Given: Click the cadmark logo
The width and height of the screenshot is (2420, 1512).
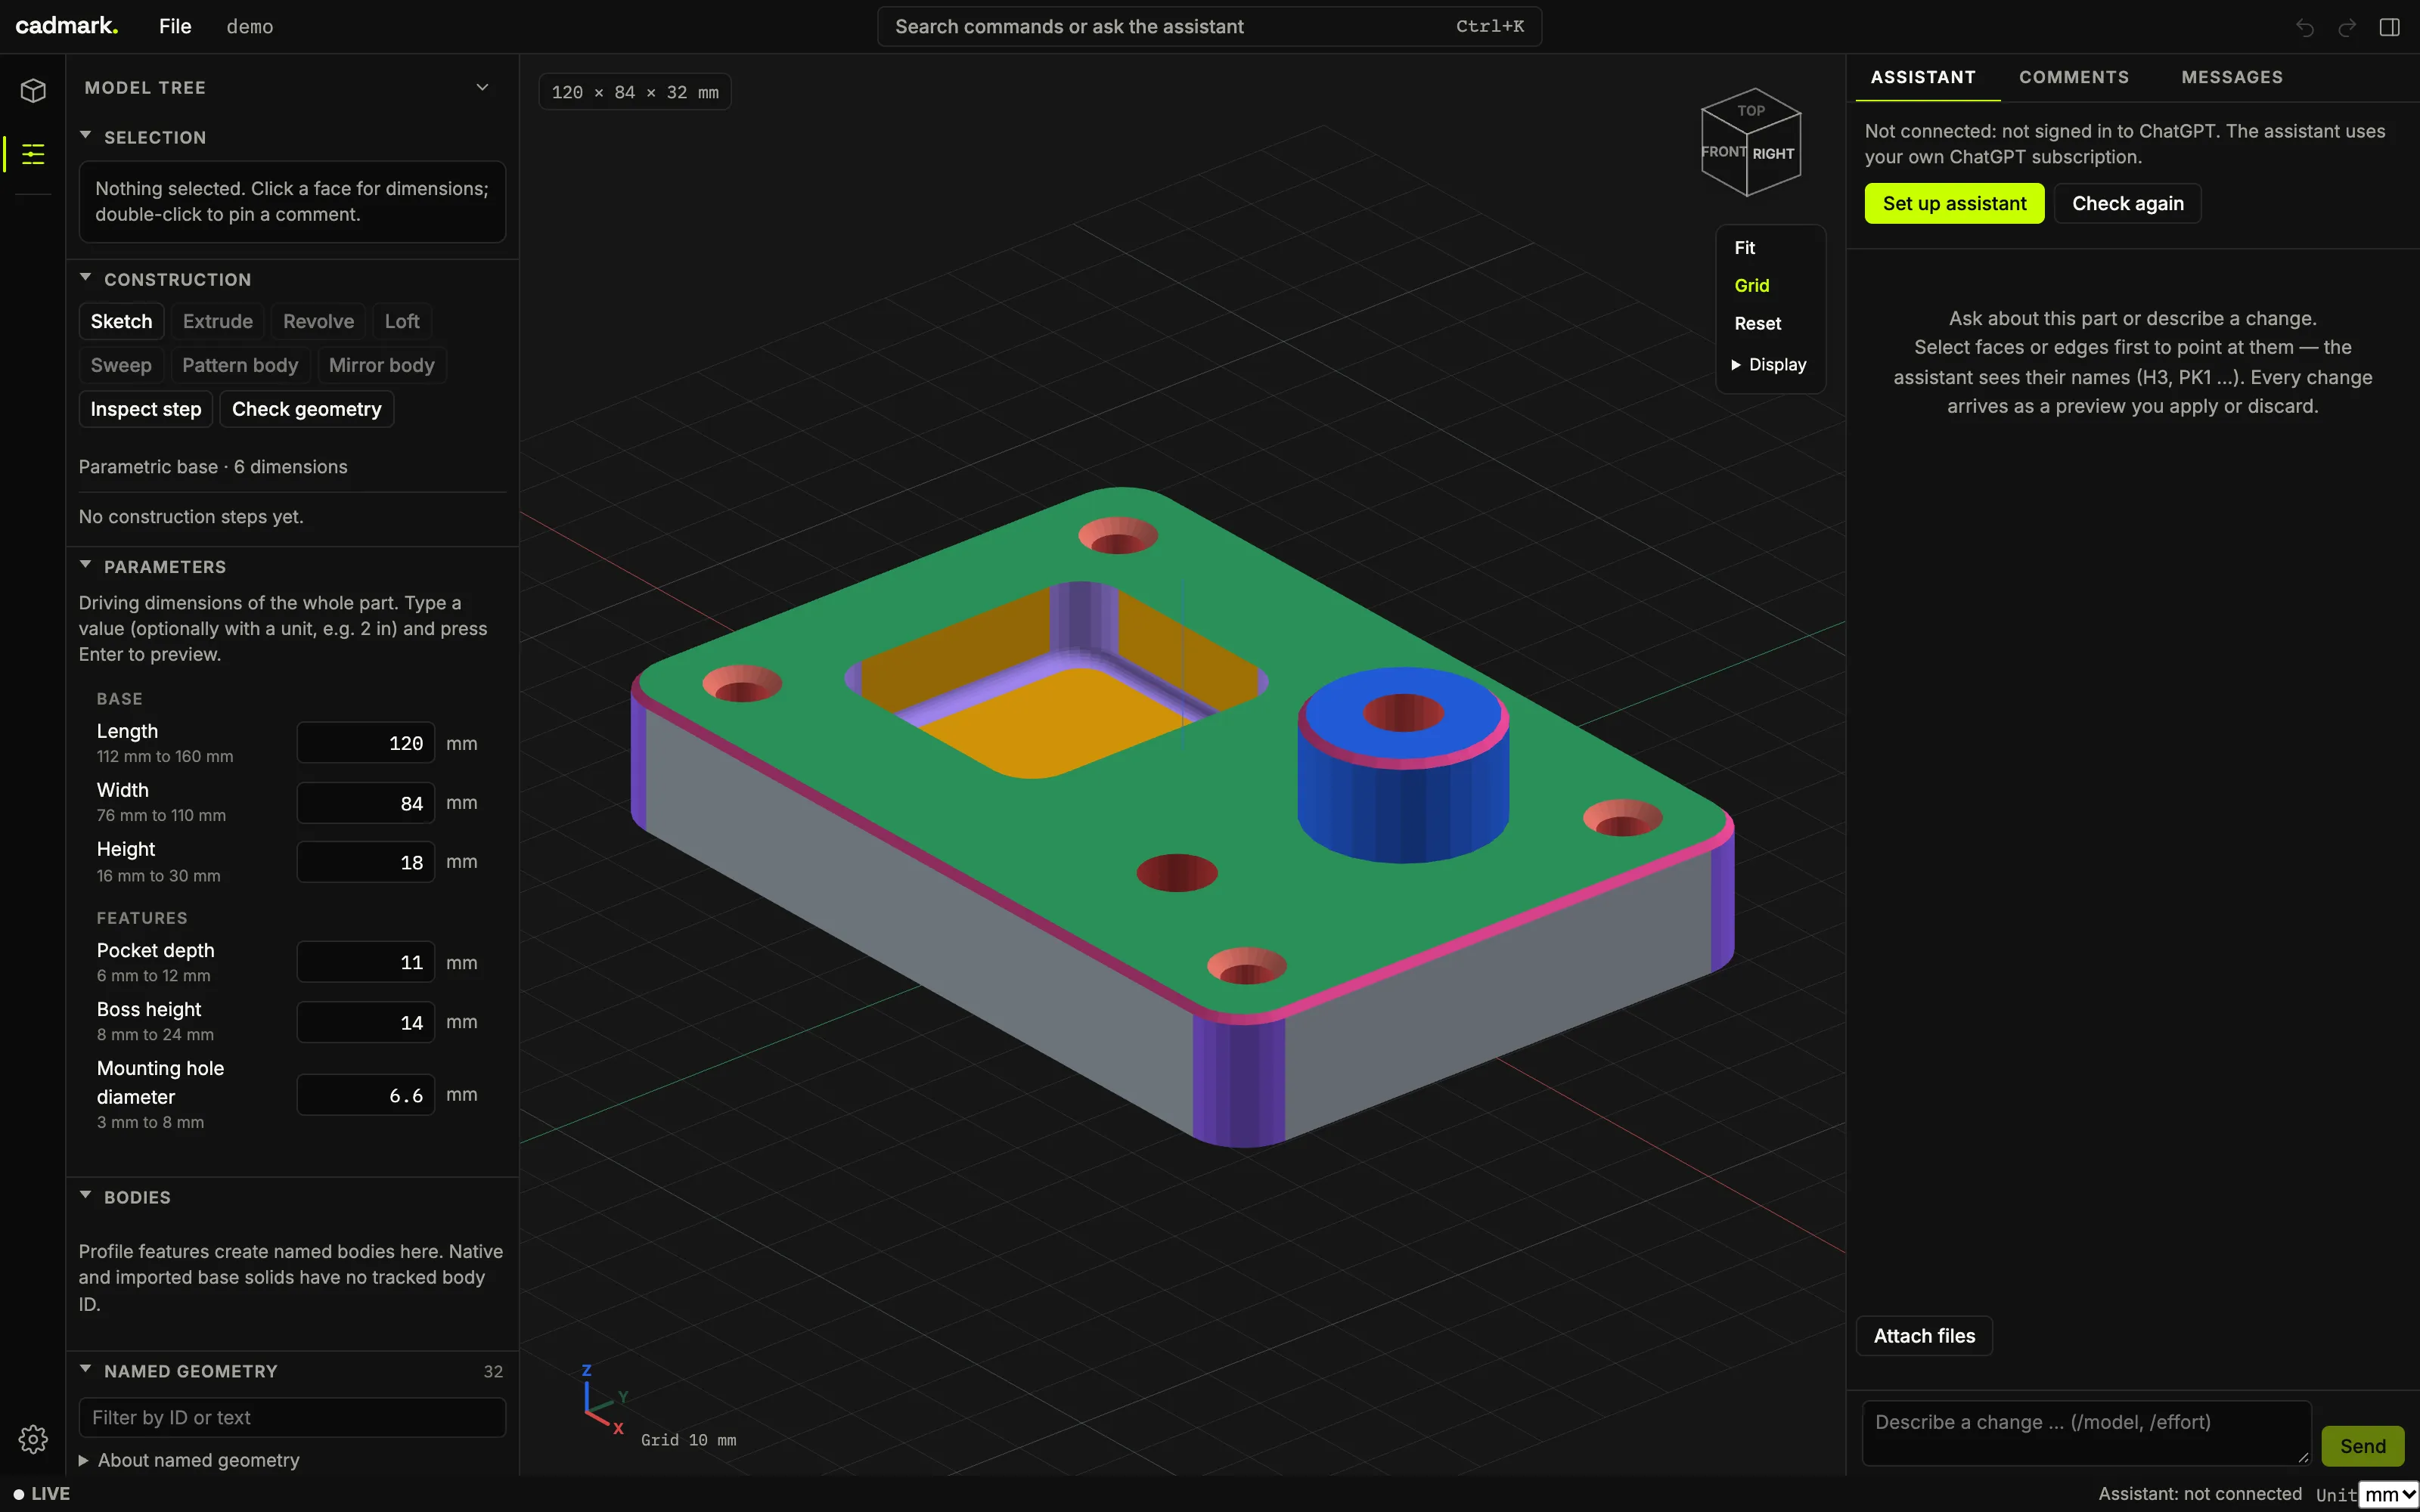Looking at the screenshot, I should 66,26.
